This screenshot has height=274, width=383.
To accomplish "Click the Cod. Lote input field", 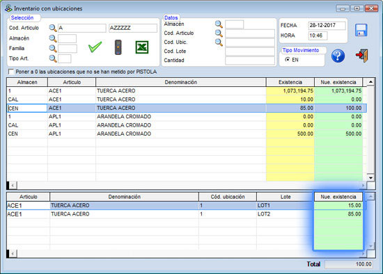I will 250,51.
